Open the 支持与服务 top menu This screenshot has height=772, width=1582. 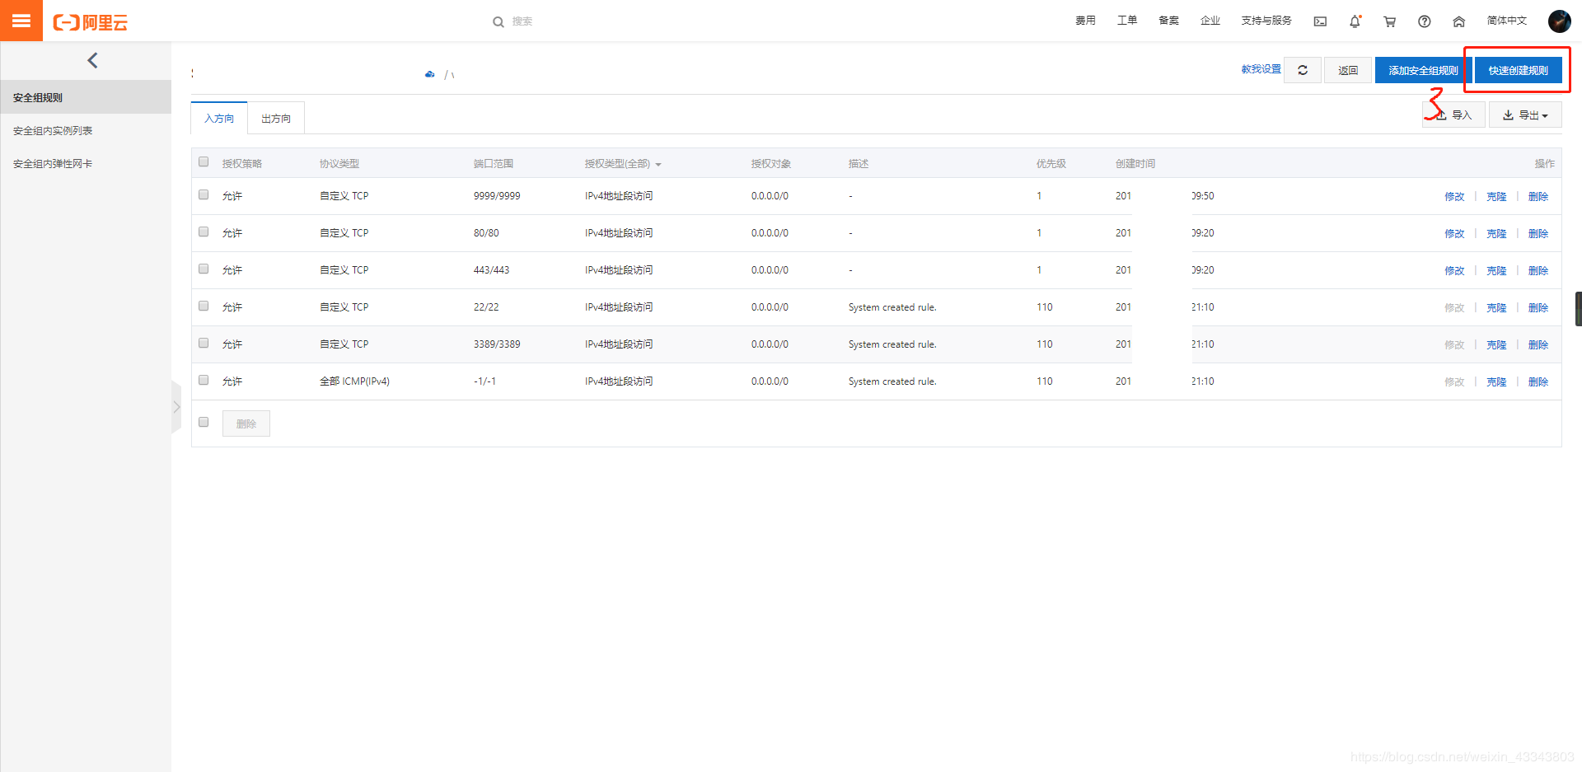(x=1266, y=21)
